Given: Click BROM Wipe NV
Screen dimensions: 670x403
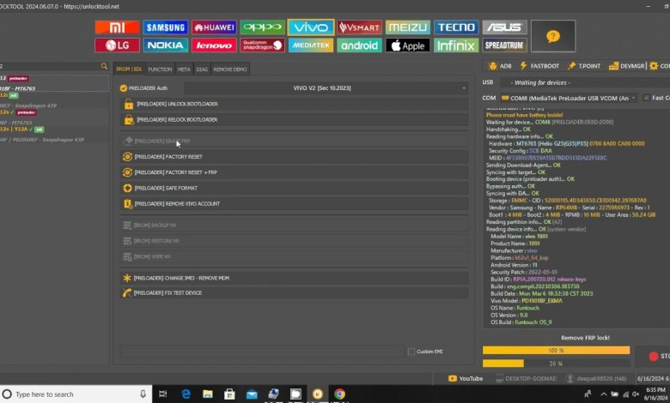Looking at the screenshot, I should pos(294,256).
